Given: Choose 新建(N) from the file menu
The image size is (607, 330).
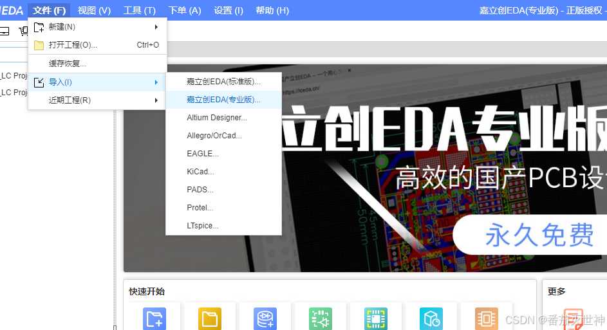Looking at the screenshot, I should click(98, 27).
